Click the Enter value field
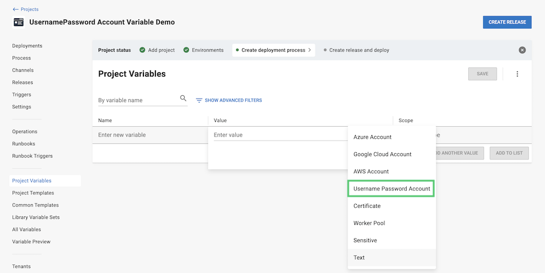The image size is (545, 273). click(281, 135)
